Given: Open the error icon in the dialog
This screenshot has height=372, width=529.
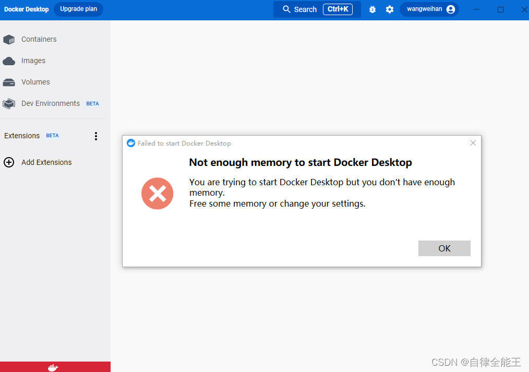Looking at the screenshot, I should (x=157, y=194).
